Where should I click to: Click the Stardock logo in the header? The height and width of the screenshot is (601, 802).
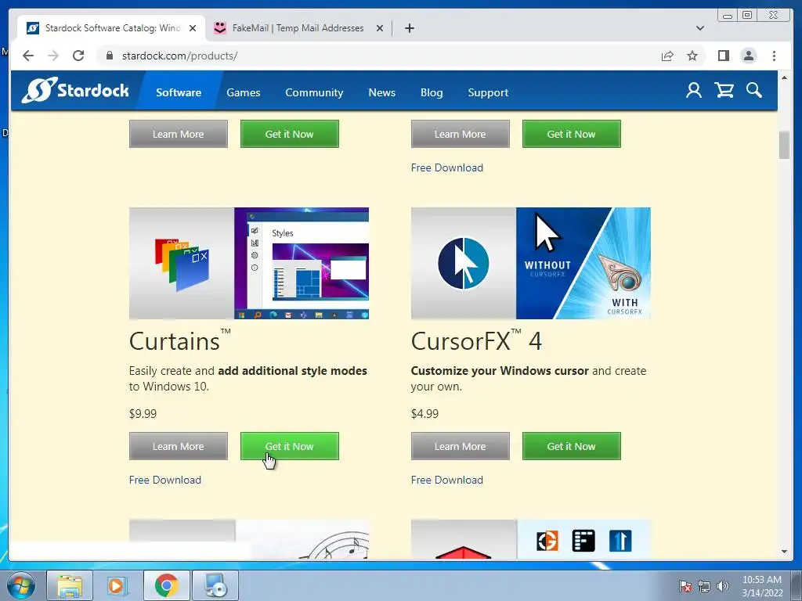(75, 91)
